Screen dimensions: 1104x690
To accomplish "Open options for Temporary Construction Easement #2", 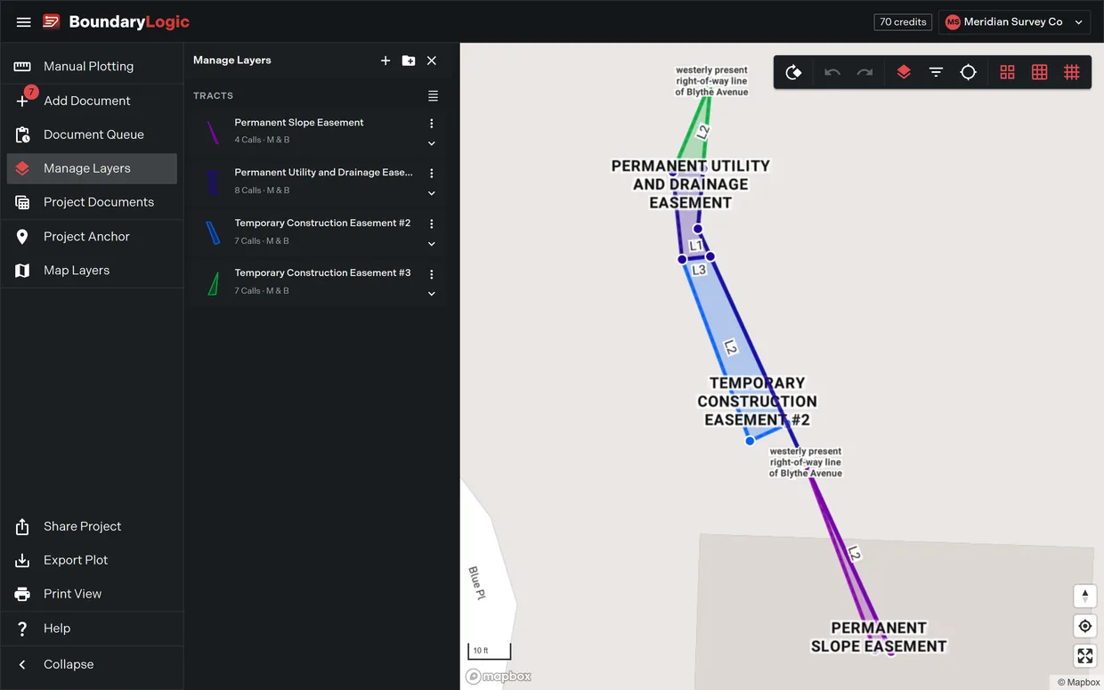I will tap(432, 223).
